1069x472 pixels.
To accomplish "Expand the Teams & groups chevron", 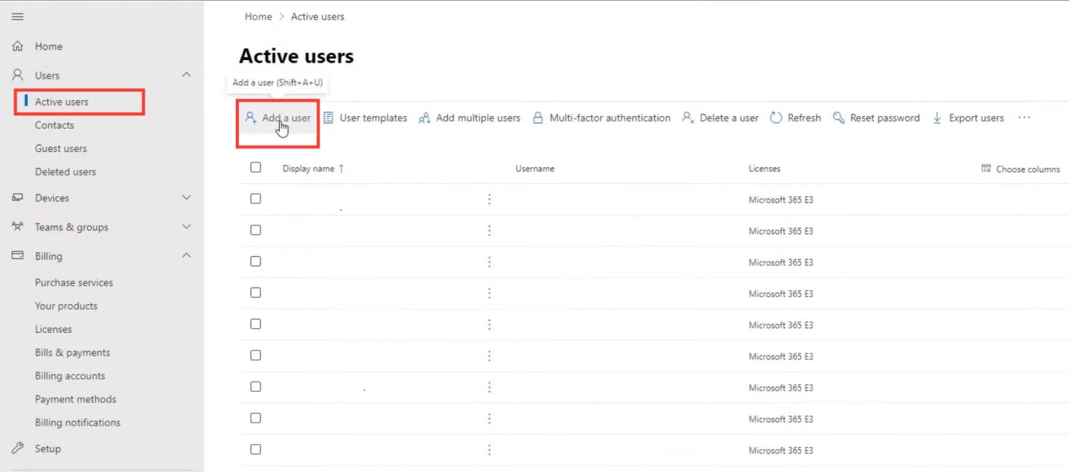I will [186, 227].
